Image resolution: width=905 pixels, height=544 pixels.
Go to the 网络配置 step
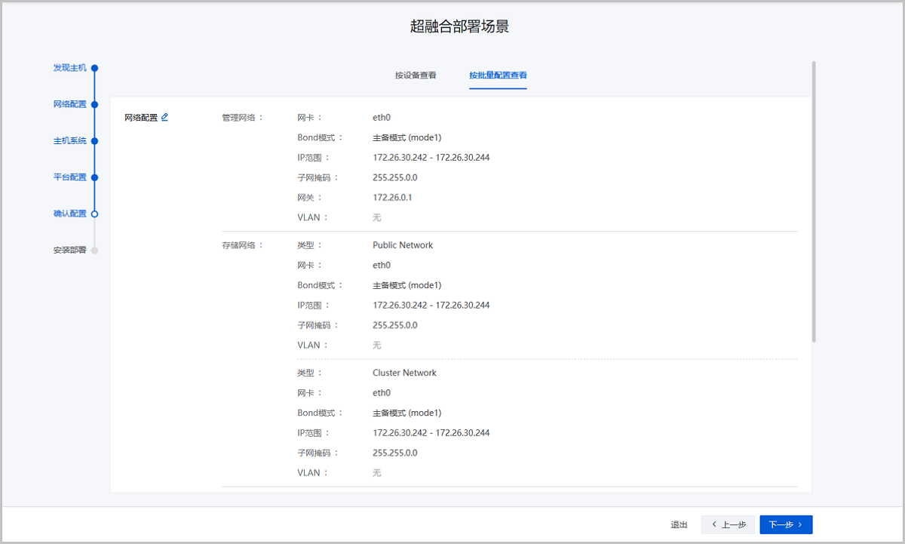tap(69, 104)
